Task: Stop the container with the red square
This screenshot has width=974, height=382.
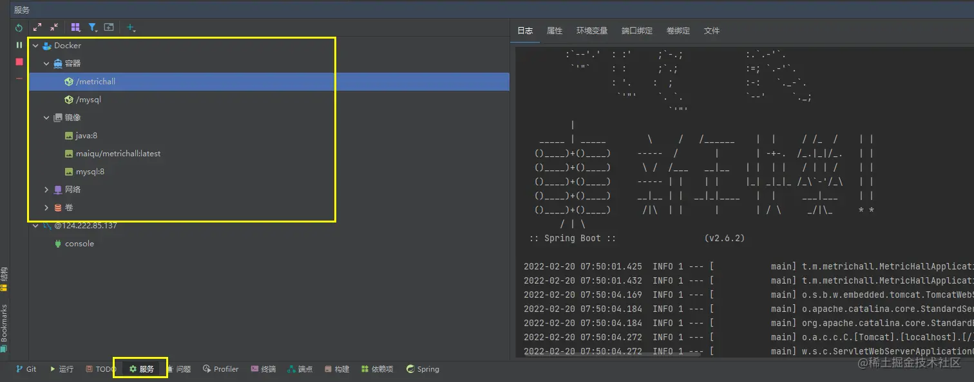Action: [x=19, y=62]
